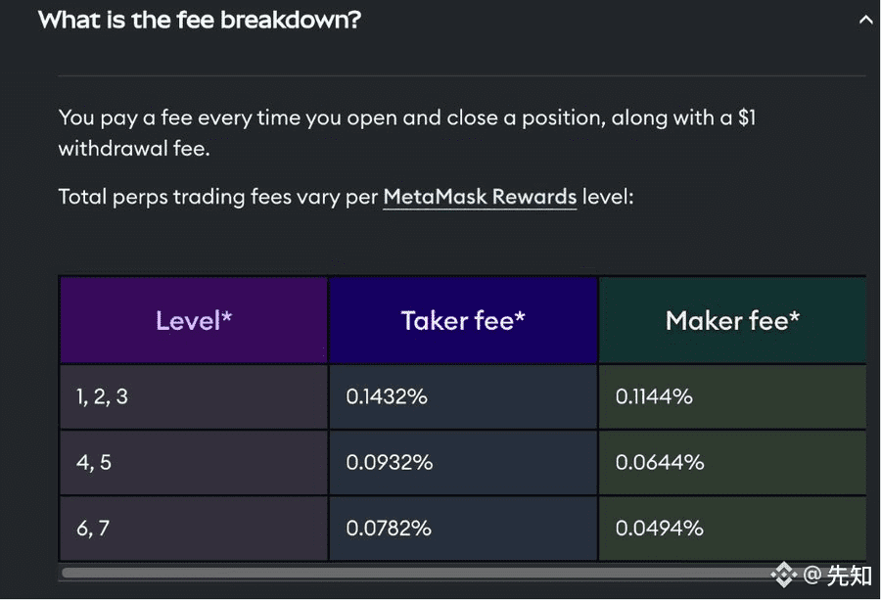Open the MetaMask Rewards link
The image size is (881, 600).
click(x=480, y=197)
